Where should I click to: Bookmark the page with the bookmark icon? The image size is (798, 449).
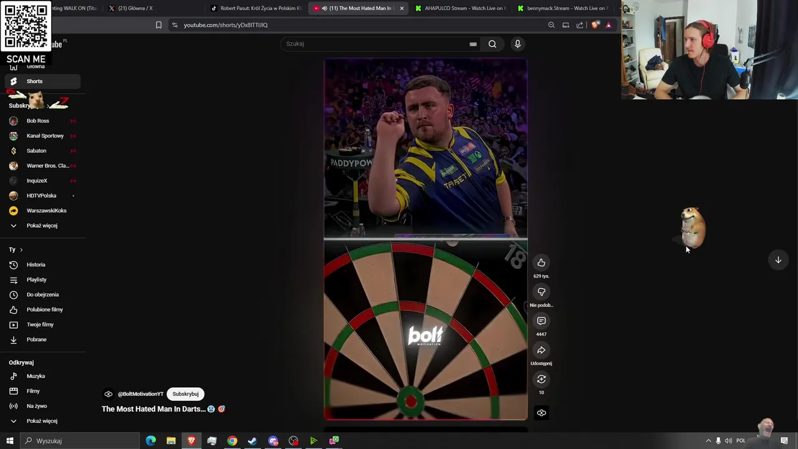click(158, 25)
